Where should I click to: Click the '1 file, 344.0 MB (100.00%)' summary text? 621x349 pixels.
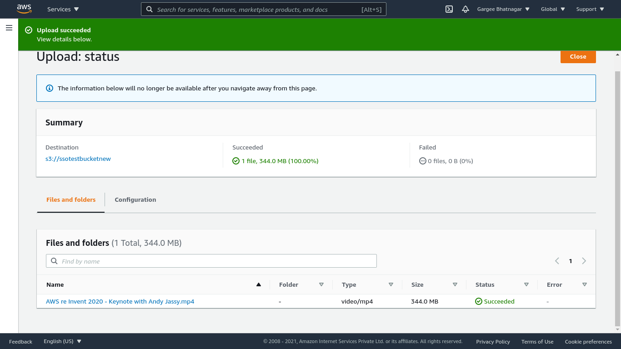[280, 161]
